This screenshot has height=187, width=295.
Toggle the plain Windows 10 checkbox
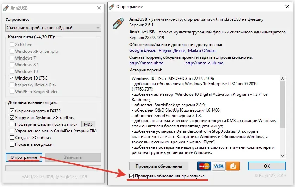pos(12,71)
